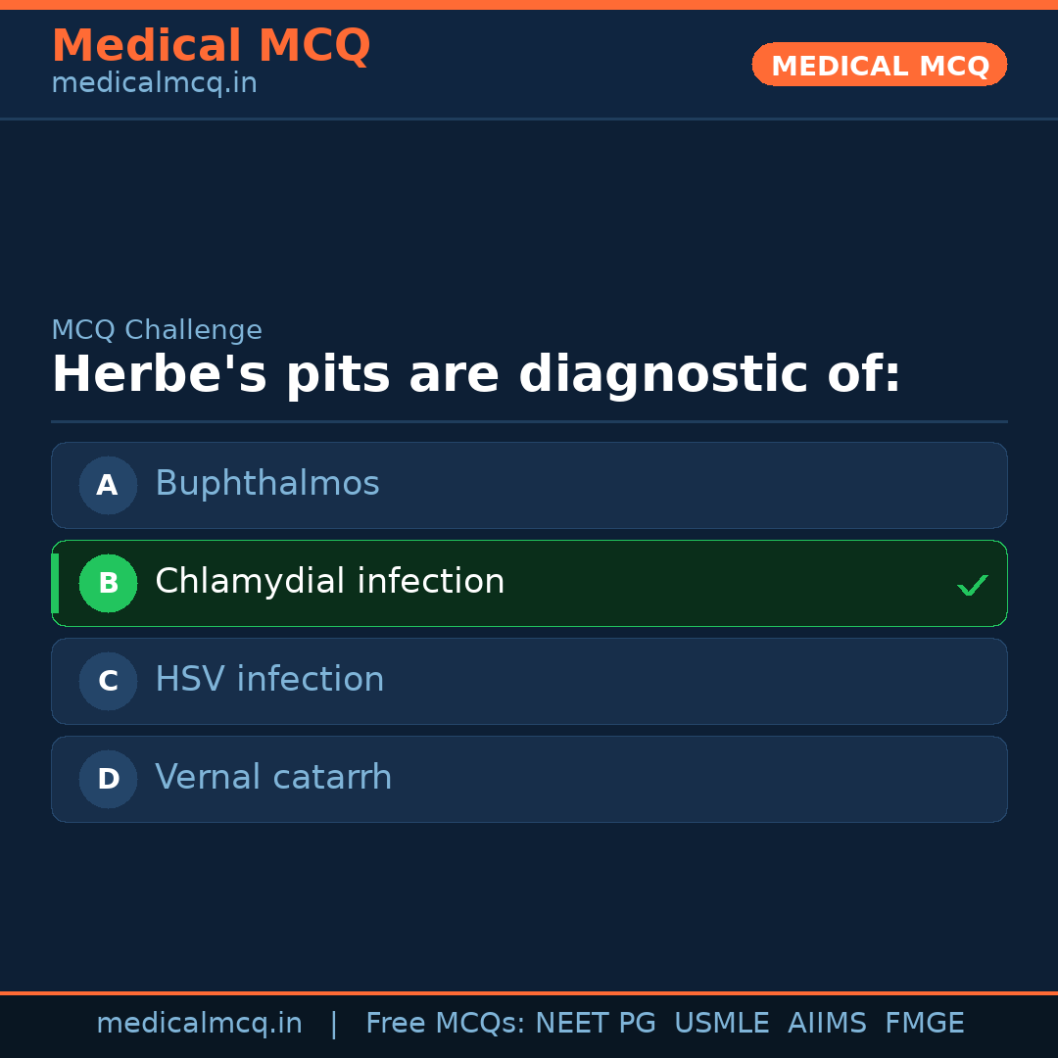The image size is (1058, 1058).
Task: Click the letter D circle badge
Action: pos(108,779)
